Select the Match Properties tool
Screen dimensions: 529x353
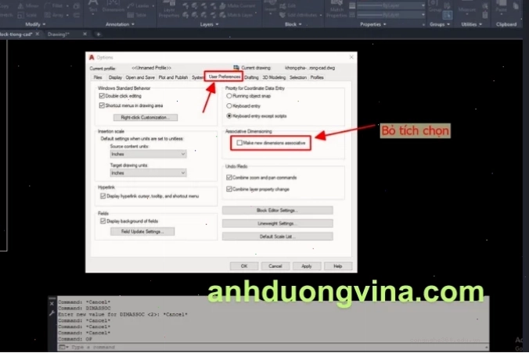[x=336, y=9]
